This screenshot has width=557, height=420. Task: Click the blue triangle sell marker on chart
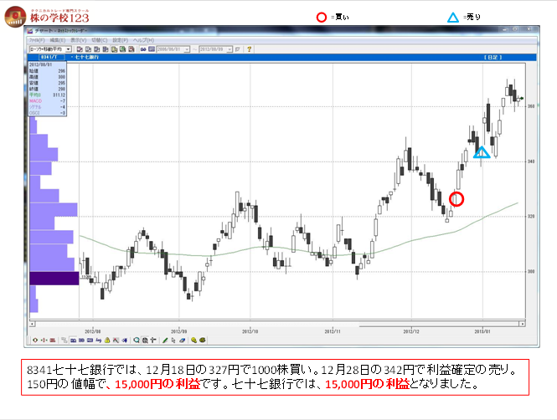tap(481, 152)
